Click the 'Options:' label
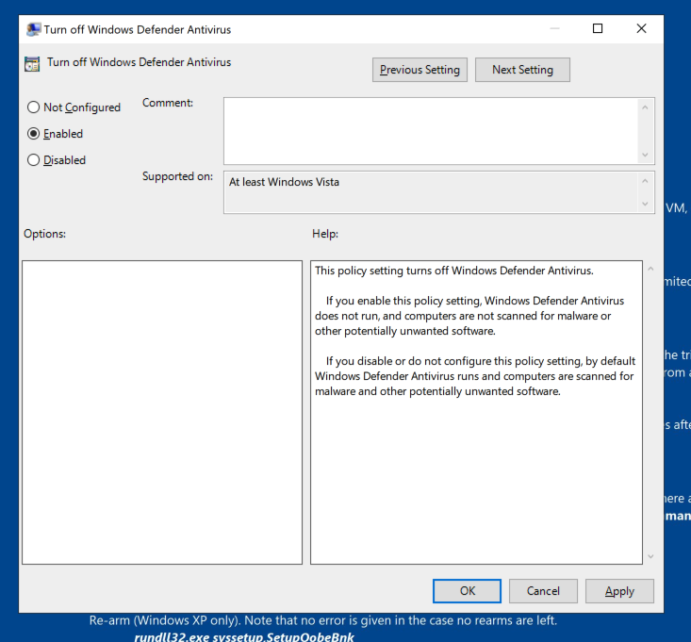The width and height of the screenshot is (691, 642). pyautogui.click(x=44, y=234)
